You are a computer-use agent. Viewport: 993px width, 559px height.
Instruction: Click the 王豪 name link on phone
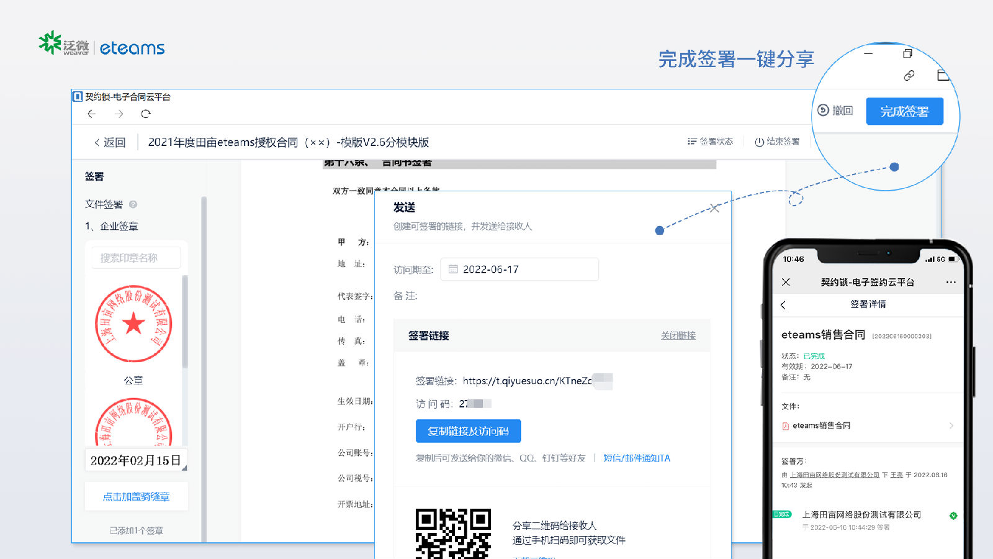[896, 475]
